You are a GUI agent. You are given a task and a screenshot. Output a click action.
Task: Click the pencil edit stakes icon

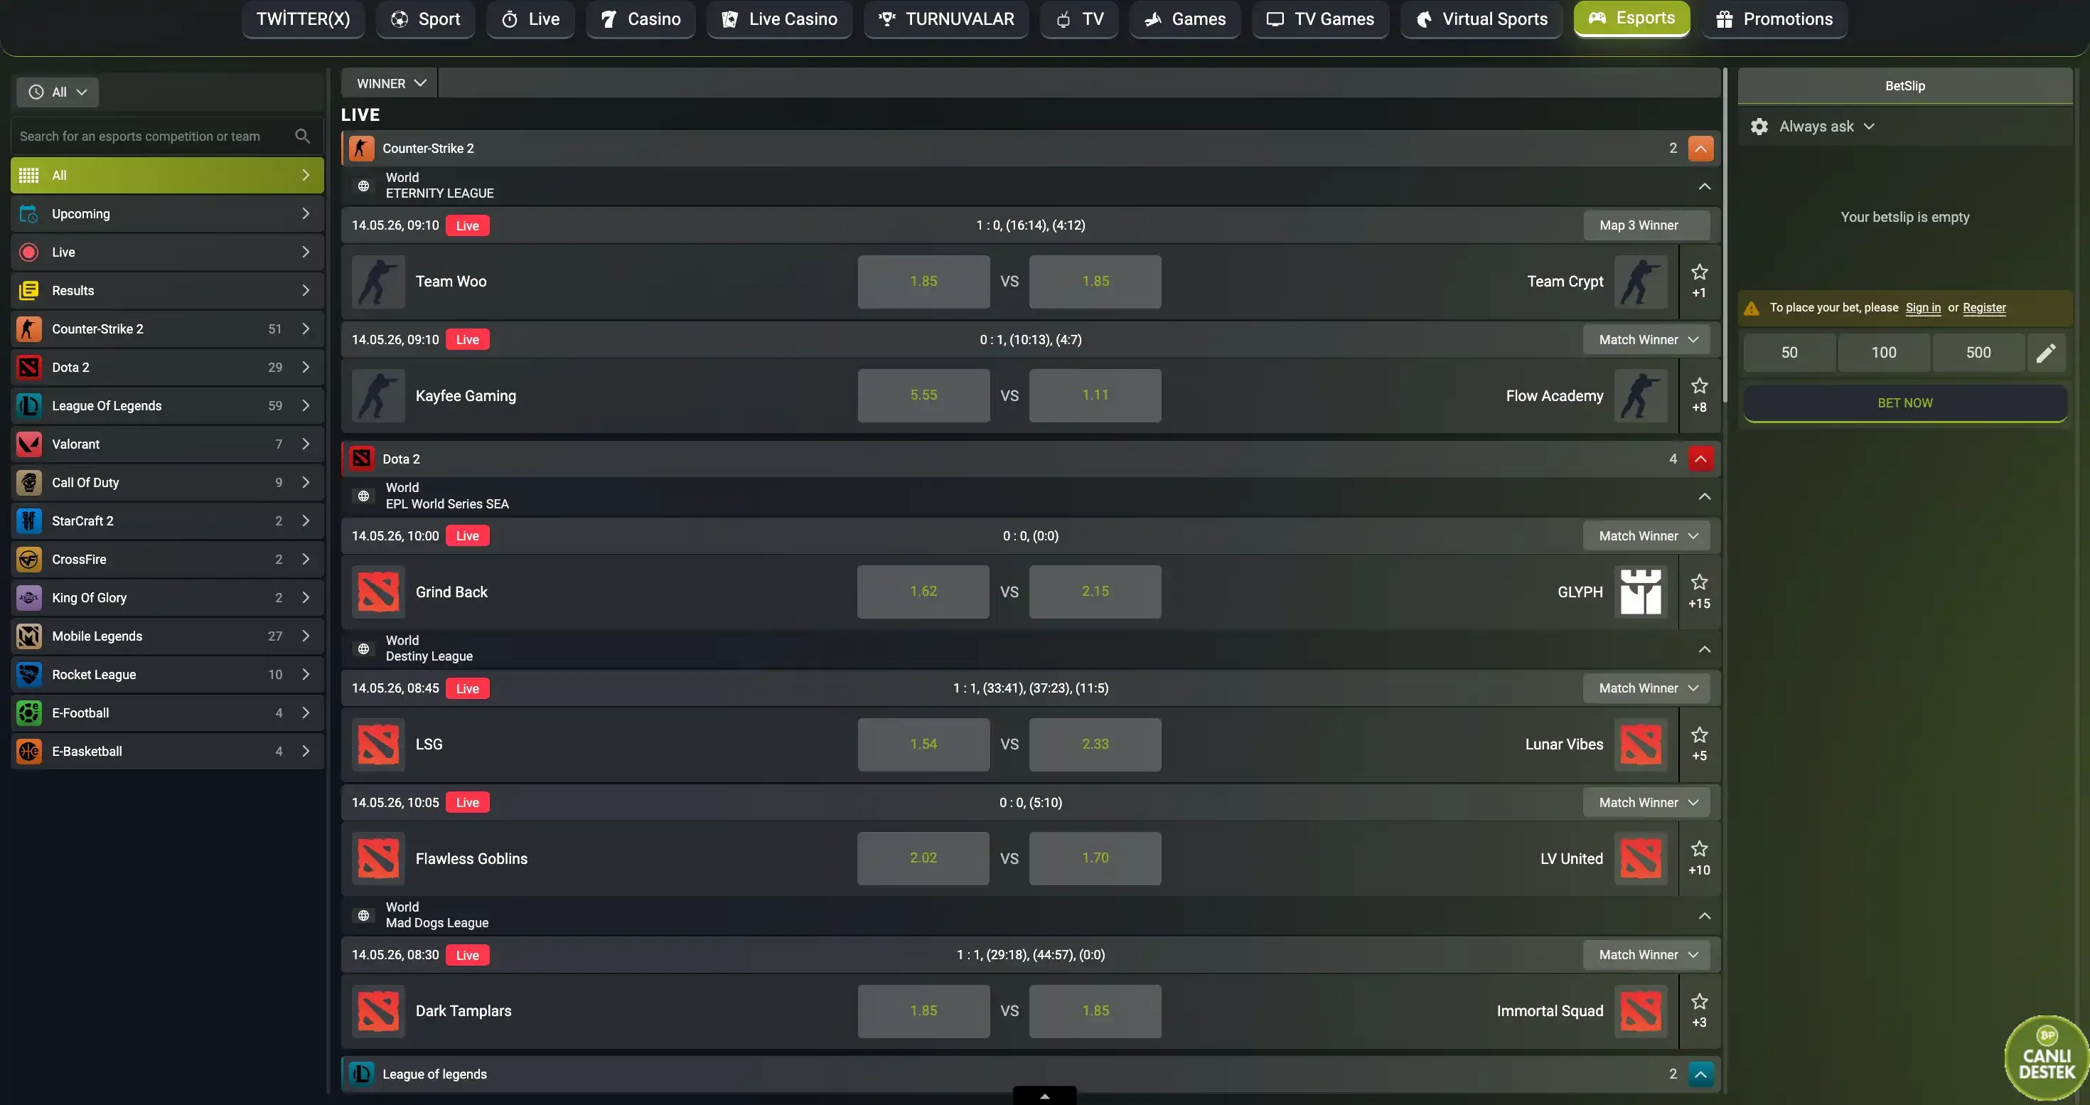click(x=2046, y=353)
